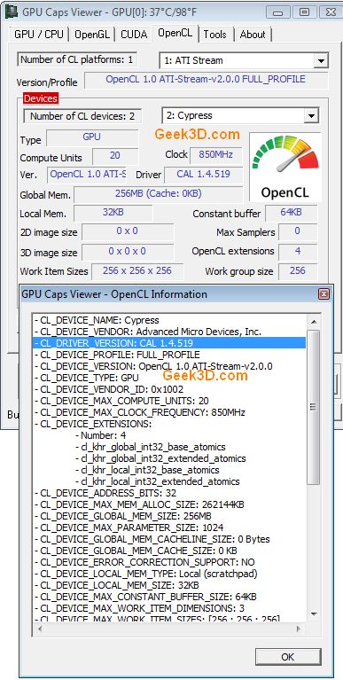Minimize the GPU Caps Viewer window

click(278, 12)
